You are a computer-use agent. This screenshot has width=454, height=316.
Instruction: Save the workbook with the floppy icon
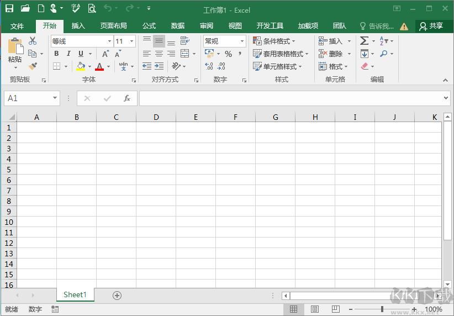click(x=9, y=8)
